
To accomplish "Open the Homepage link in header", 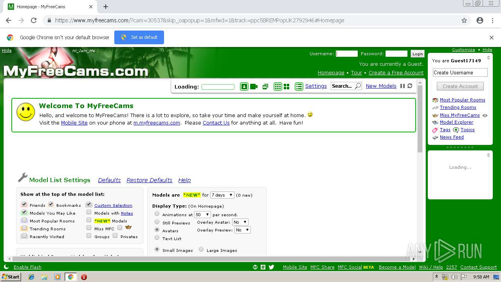I will coord(331,73).
